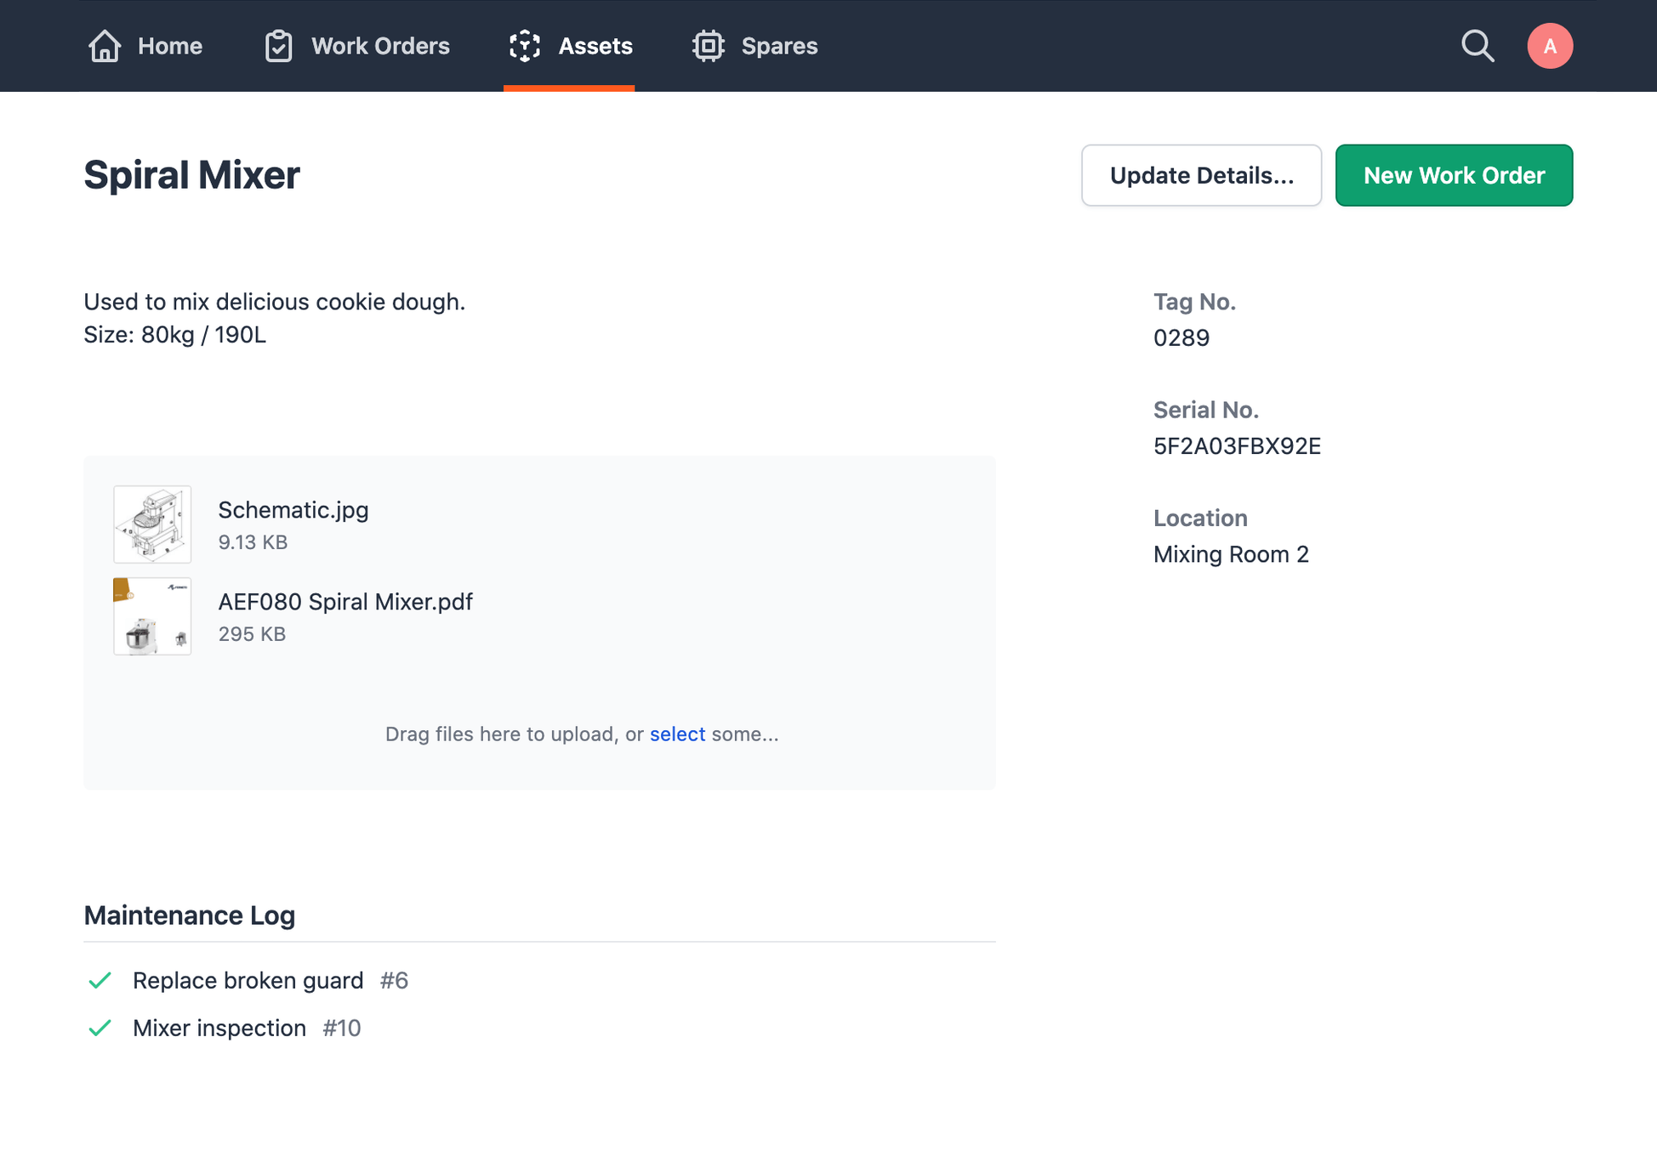
Task: Open AEF080 Spiral Mixer.pdf file name
Action: pos(344,602)
